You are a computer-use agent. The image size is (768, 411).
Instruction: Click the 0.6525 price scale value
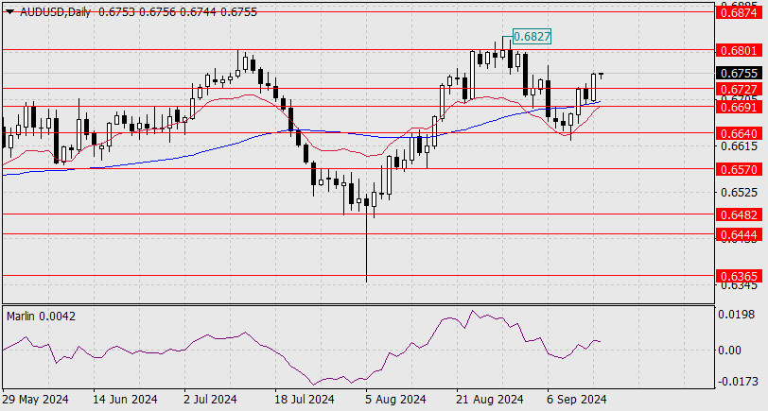point(738,192)
